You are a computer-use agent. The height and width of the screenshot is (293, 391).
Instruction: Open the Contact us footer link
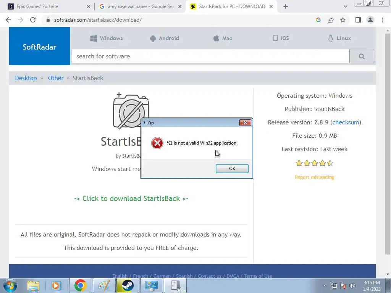(210, 276)
